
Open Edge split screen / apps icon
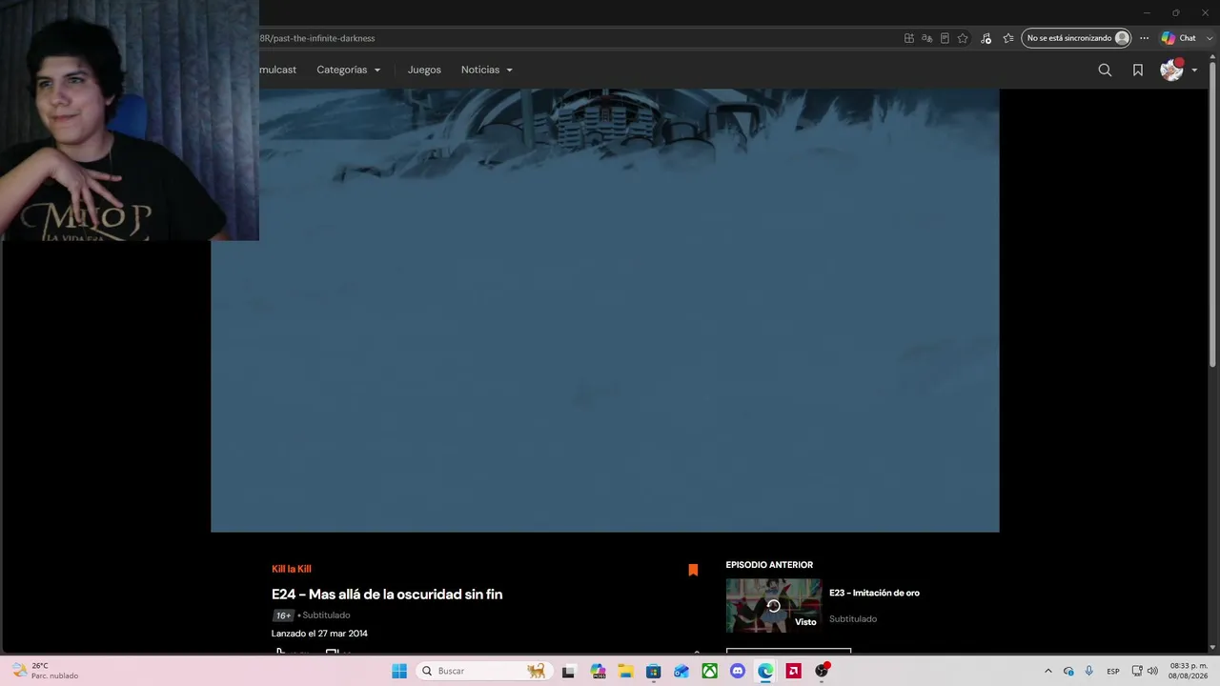(909, 38)
